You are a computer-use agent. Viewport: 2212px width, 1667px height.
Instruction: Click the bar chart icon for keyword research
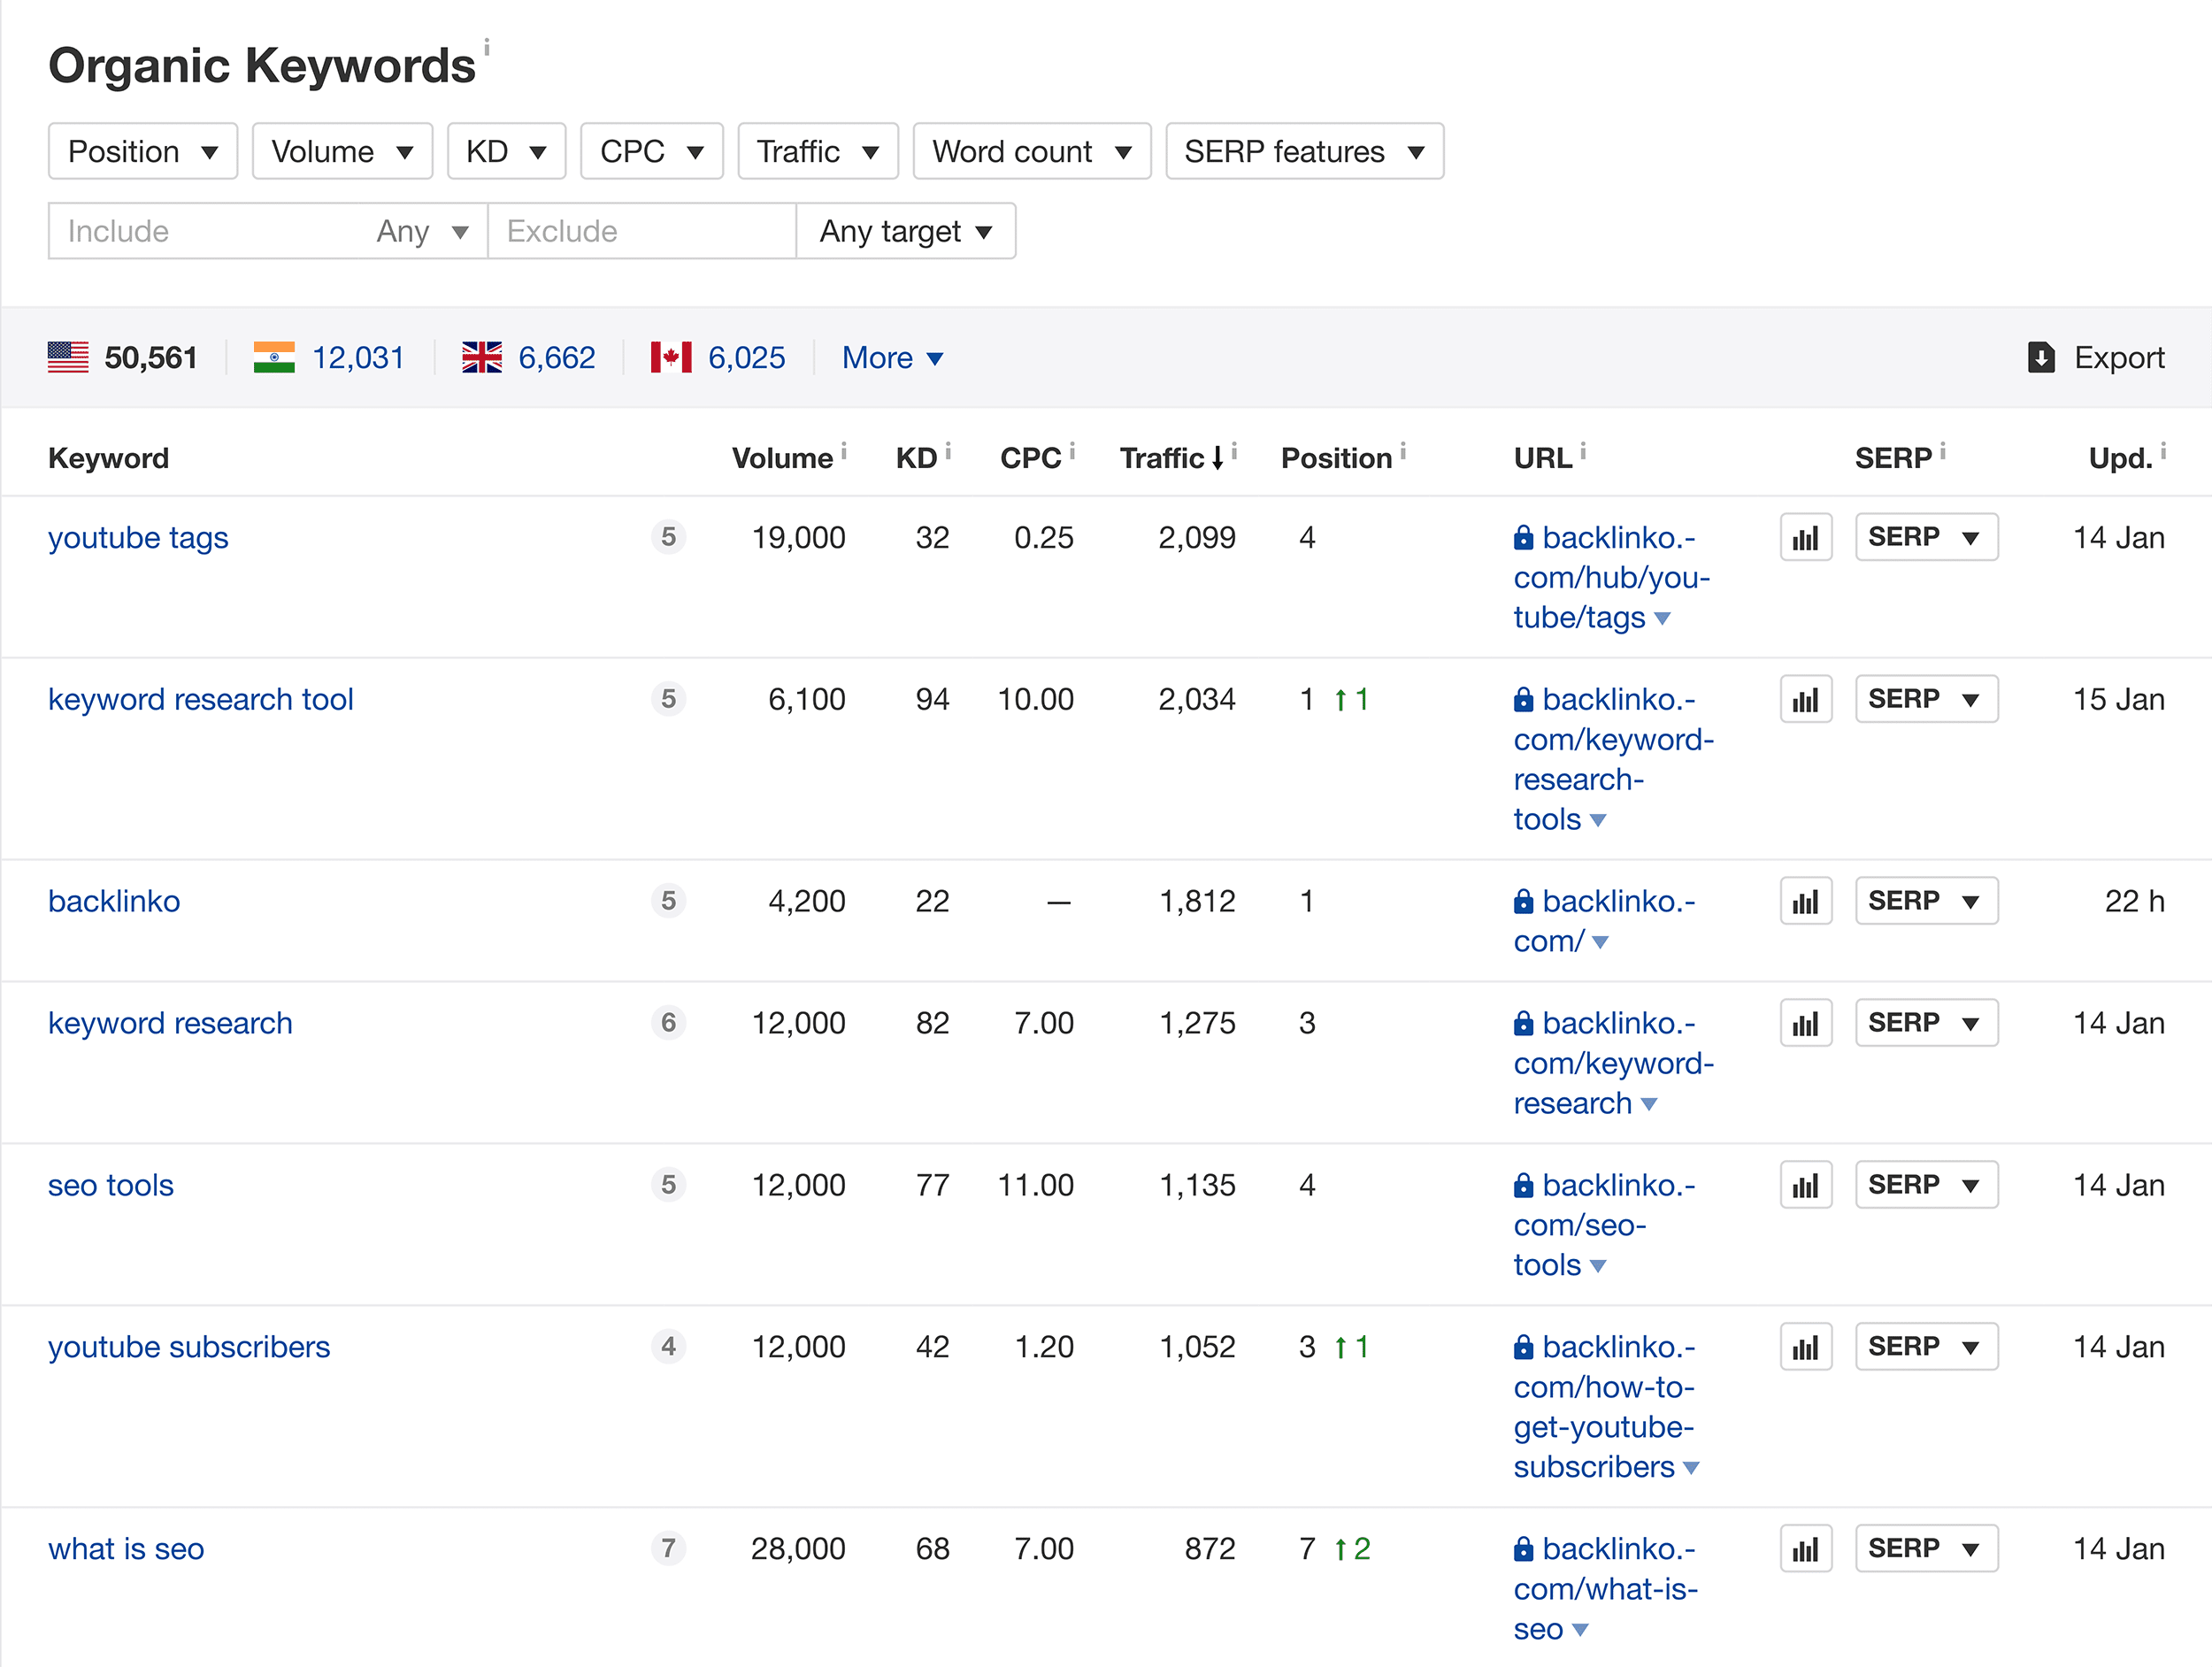1808,1023
